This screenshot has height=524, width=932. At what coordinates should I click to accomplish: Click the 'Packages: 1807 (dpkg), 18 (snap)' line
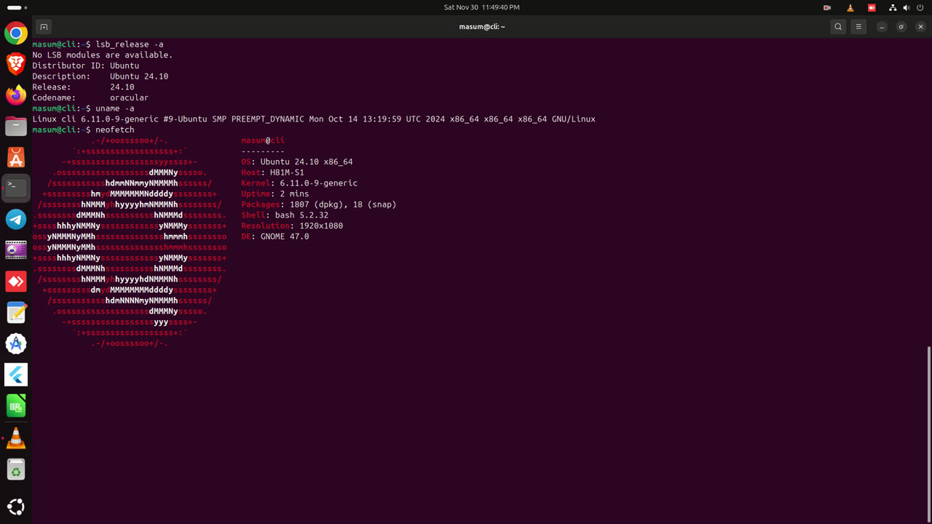point(319,205)
